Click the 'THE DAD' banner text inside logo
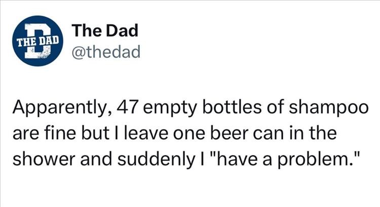380x207 pixels. [x=38, y=41]
